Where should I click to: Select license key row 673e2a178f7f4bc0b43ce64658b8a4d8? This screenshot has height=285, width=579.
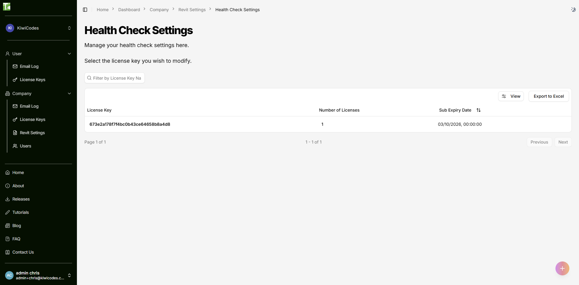coord(130,124)
